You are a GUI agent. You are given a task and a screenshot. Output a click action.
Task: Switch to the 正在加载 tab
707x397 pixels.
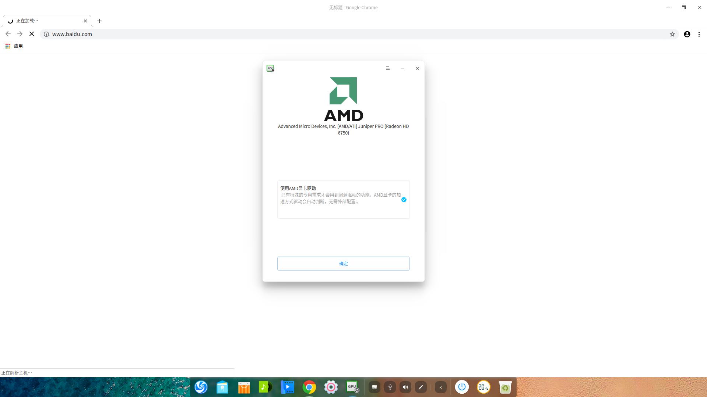[44, 21]
